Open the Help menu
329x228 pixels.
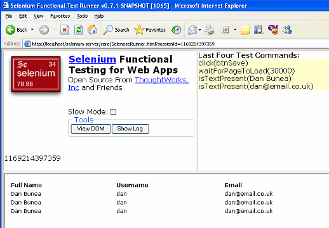(99, 16)
